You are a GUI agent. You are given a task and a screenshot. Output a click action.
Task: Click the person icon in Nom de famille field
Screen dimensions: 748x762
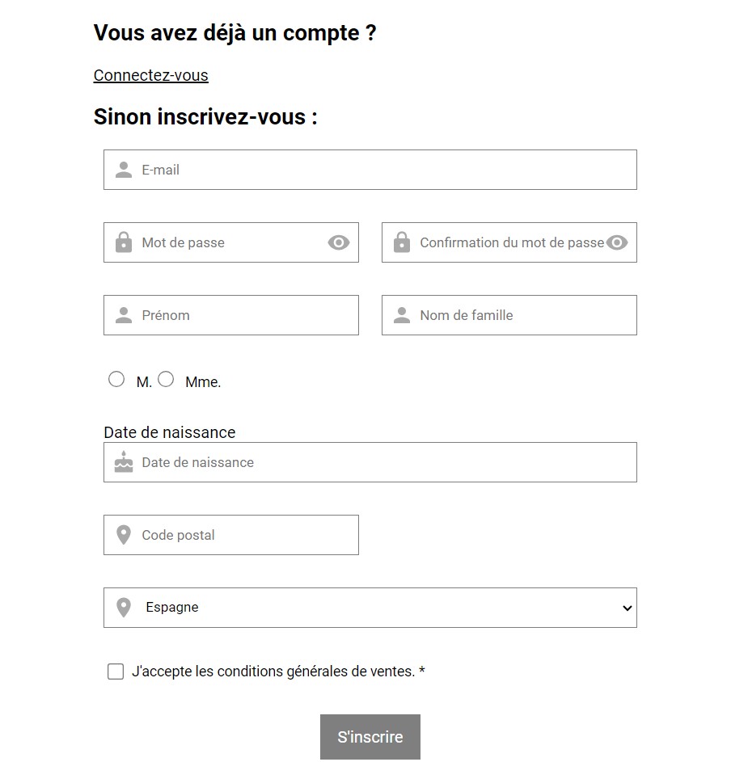pos(401,315)
